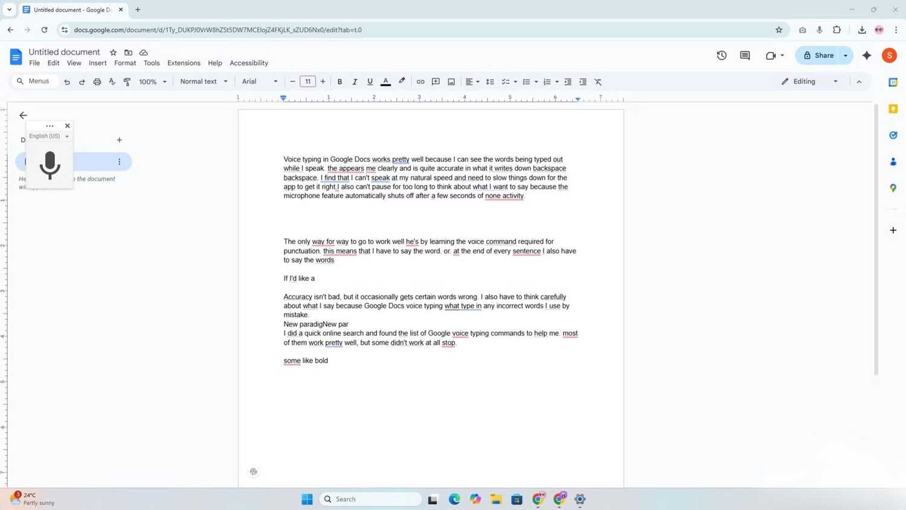Start voice typing with the microphone icon

coord(50,164)
